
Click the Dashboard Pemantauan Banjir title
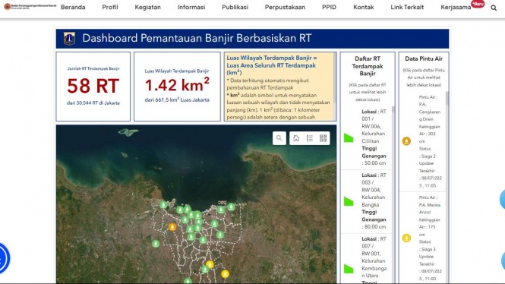point(197,38)
